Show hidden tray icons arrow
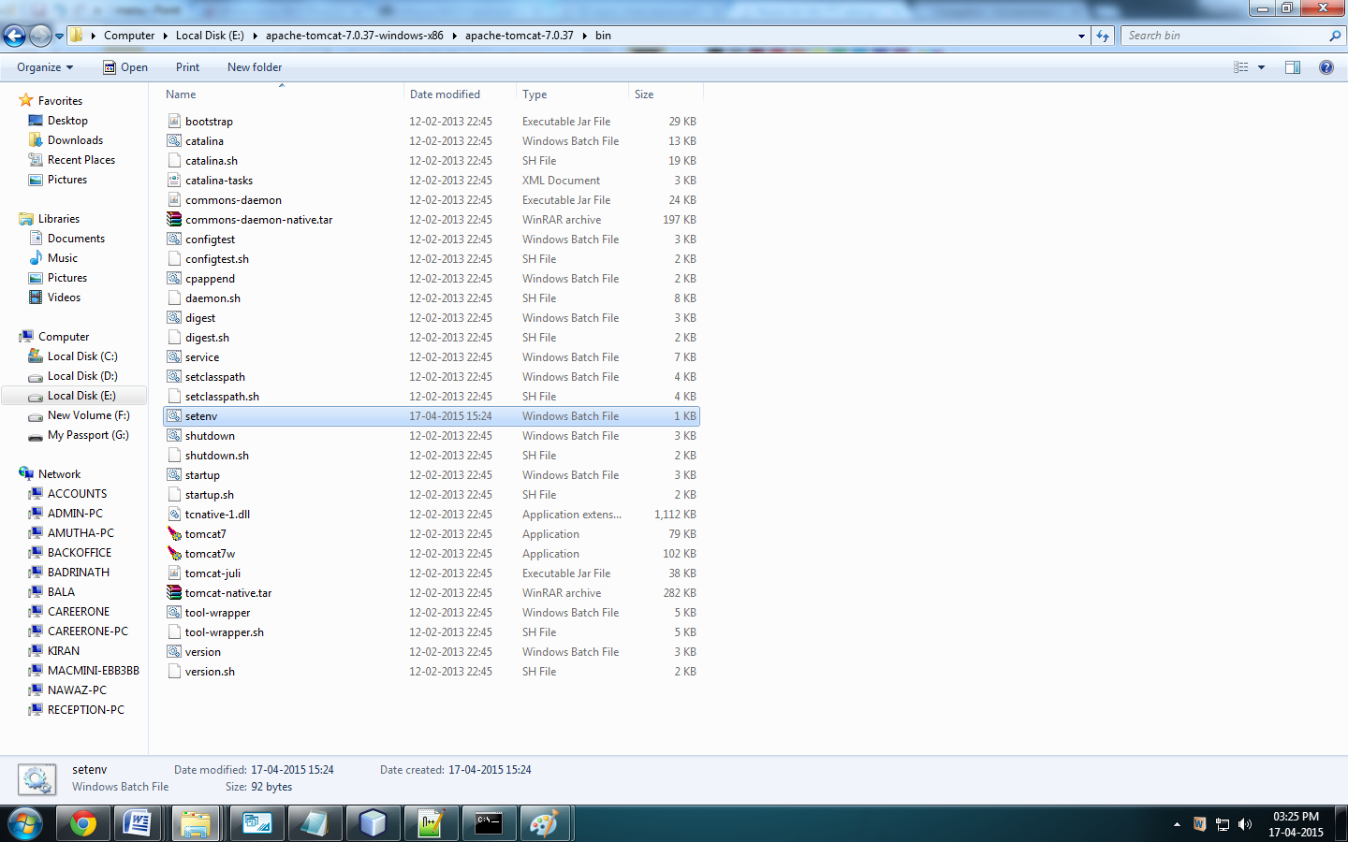 click(1177, 824)
